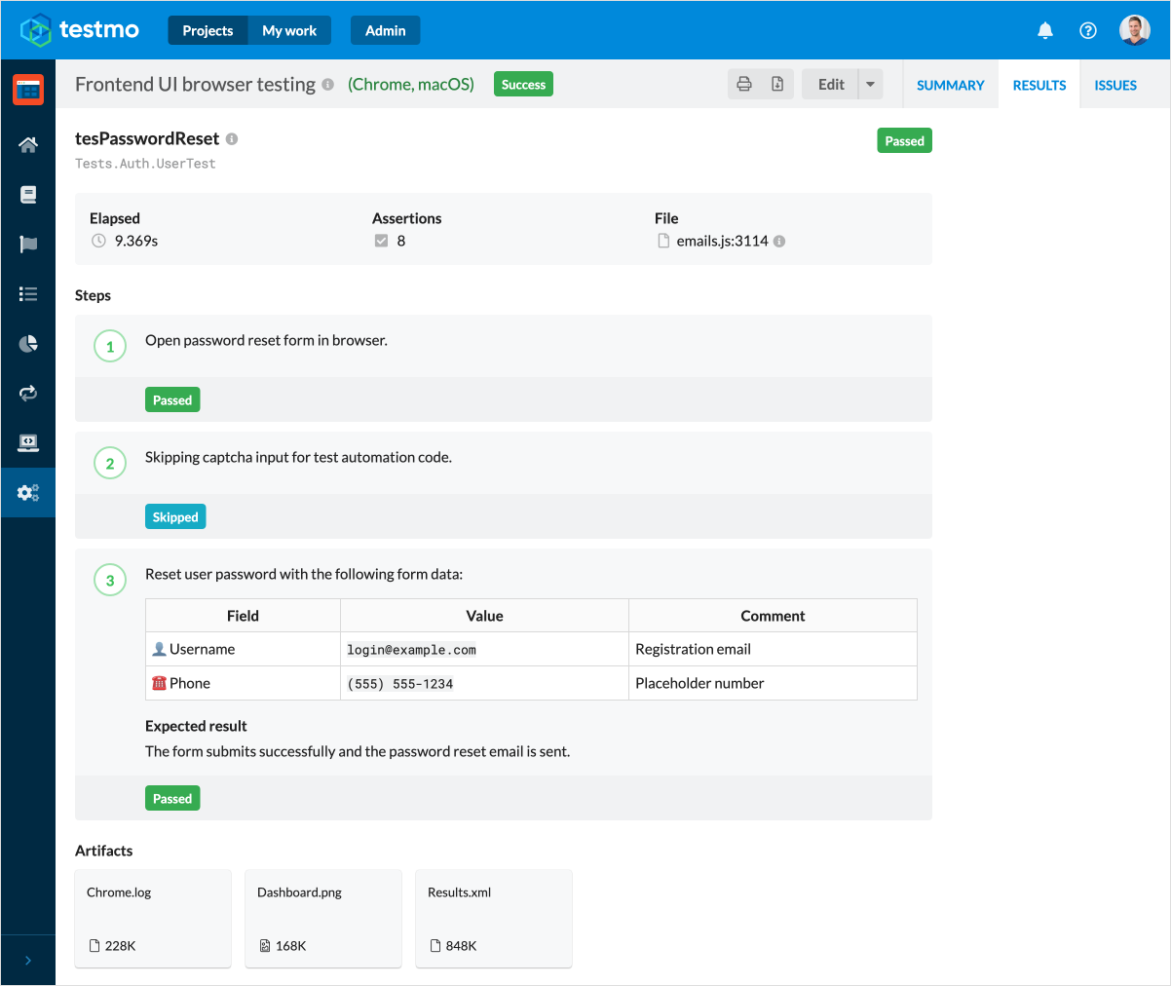Open the Edit dropdown arrow
1171x986 pixels.
pos(871,84)
